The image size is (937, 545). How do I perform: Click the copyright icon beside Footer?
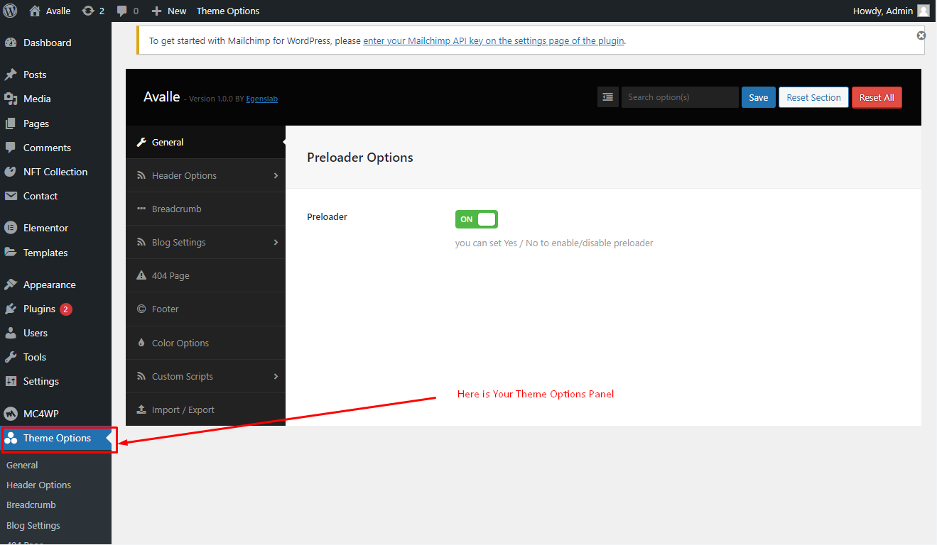[141, 309]
